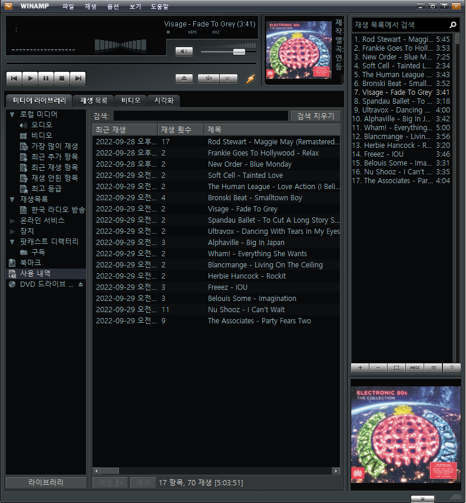The image size is (466, 503).
Task: Click the 검색 지우기 button
Action: 316,116
